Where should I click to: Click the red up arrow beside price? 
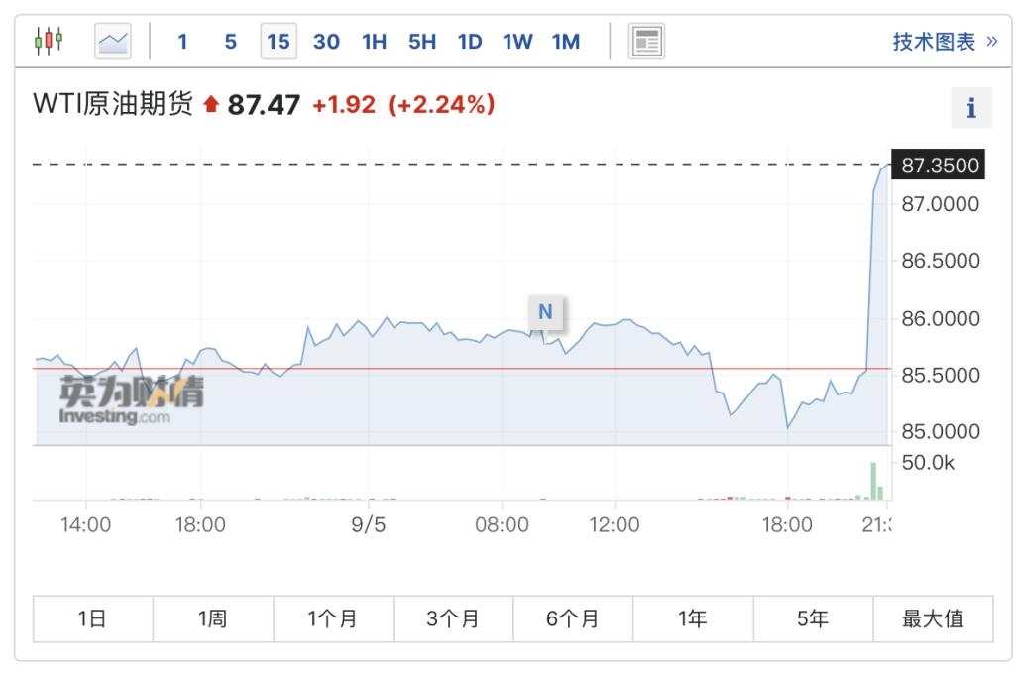[211, 104]
